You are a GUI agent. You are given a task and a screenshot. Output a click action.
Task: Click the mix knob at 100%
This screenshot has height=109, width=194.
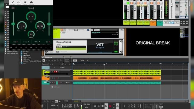click(x=31, y=16)
